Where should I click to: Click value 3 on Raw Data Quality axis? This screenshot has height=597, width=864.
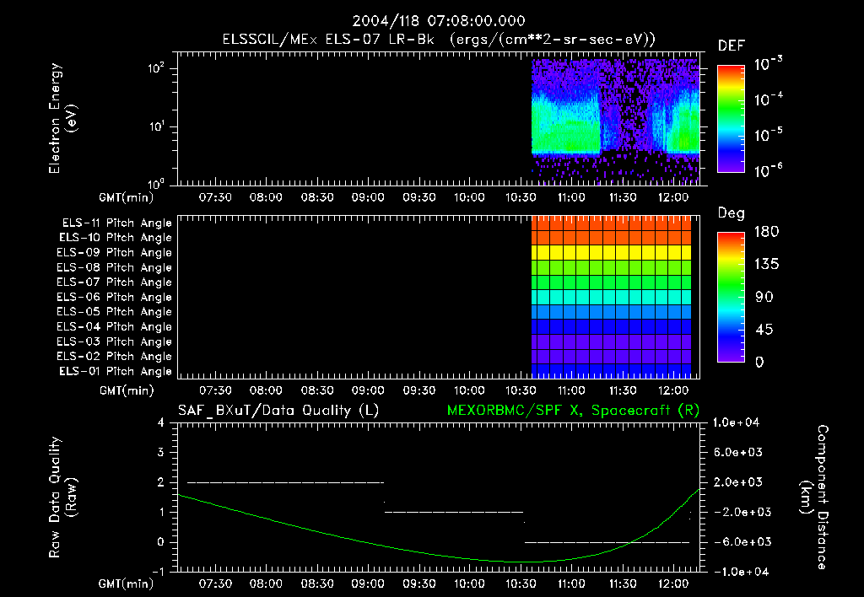point(160,452)
